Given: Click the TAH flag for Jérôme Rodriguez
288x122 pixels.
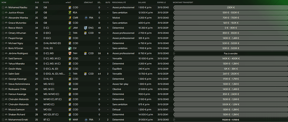Looking at the screenshot, I should [70, 53].
